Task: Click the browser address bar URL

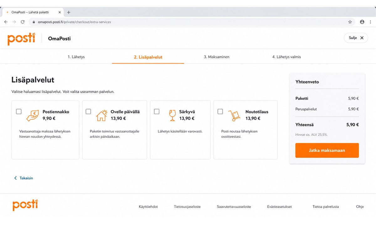Action: click(74, 22)
